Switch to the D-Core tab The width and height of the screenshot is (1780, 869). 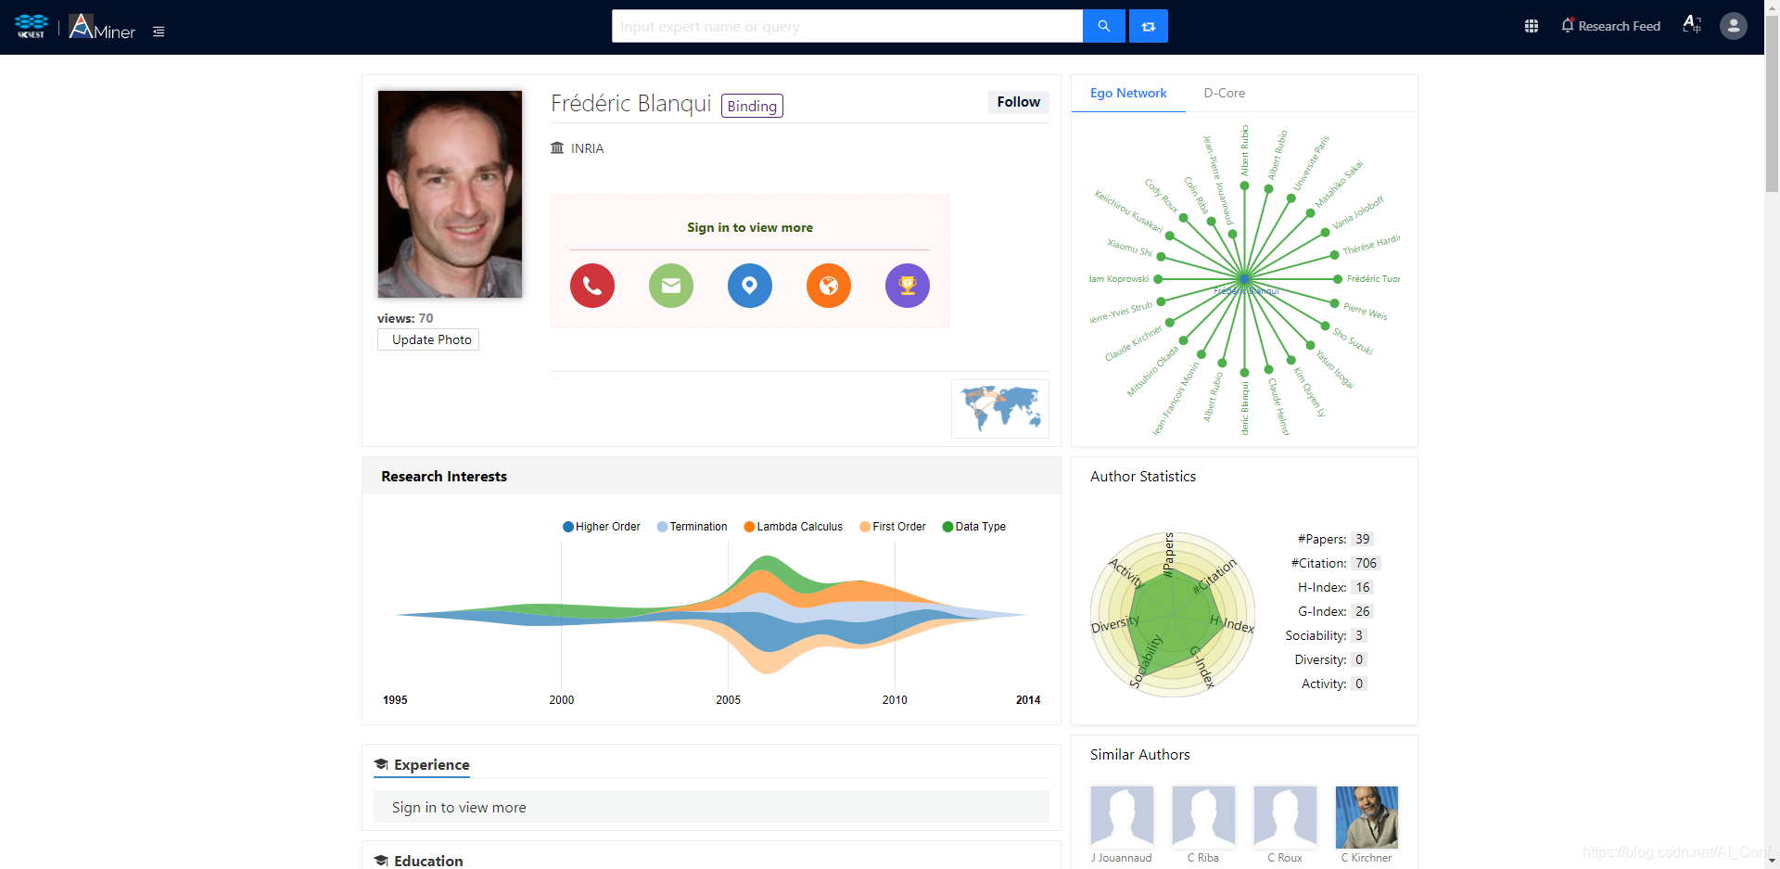(x=1224, y=93)
